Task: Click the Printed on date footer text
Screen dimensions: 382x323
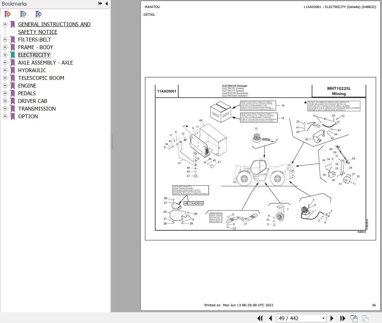Action: [x=239, y=305]
